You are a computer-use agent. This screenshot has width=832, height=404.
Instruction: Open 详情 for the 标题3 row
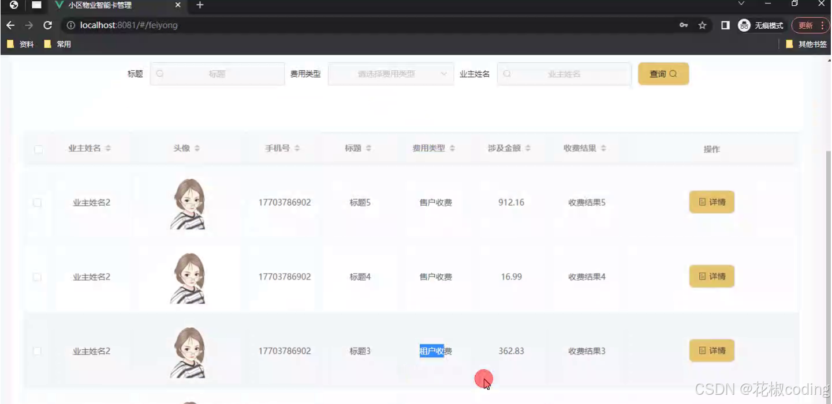712,350
